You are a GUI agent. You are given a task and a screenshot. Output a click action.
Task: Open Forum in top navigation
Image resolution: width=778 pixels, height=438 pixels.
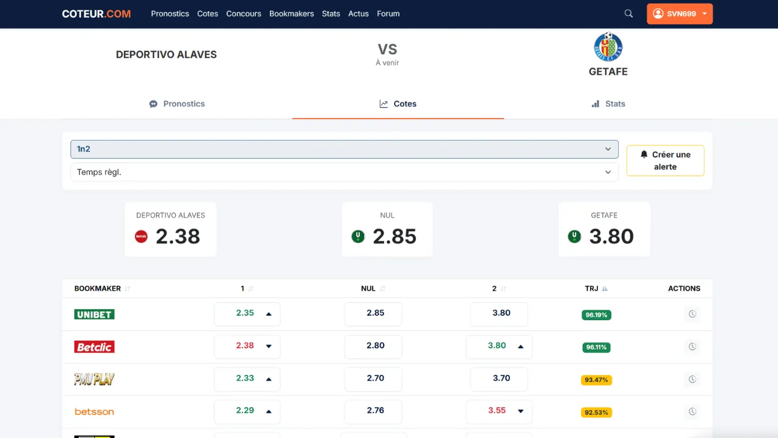click(388, 13)
